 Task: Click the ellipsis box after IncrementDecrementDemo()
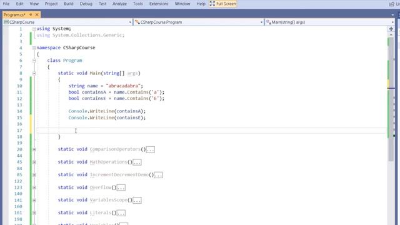click(158, 175)
